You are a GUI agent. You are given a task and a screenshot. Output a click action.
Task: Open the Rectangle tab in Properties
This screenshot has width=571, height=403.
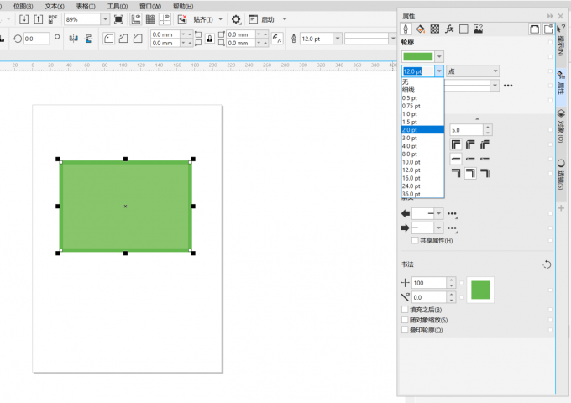point(464,29)
